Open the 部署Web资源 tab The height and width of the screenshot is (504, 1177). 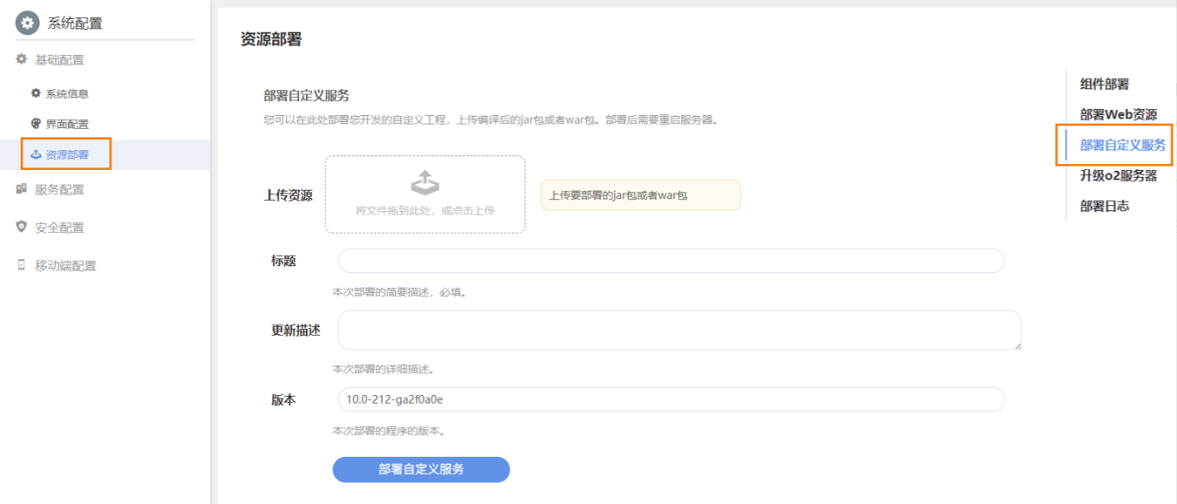click(1118, 114)
